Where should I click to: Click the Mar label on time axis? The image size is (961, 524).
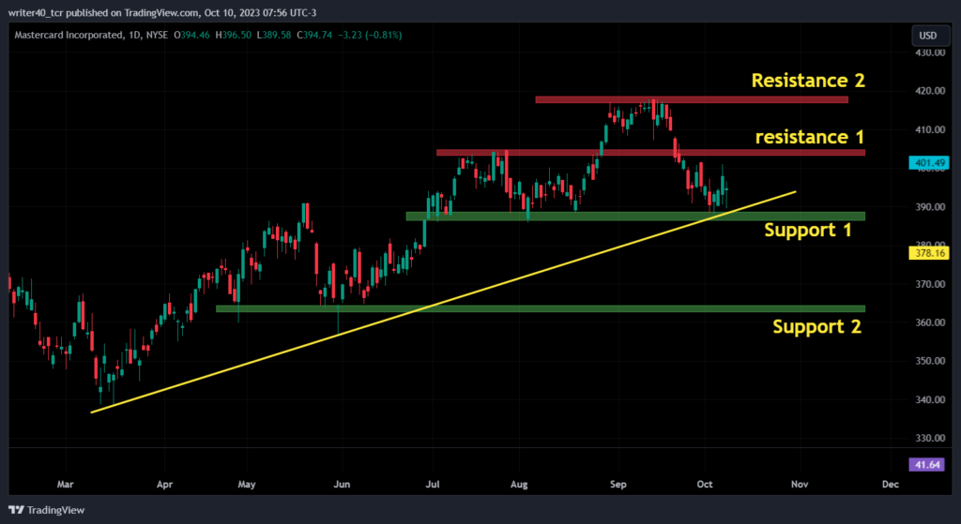[65, 485]
